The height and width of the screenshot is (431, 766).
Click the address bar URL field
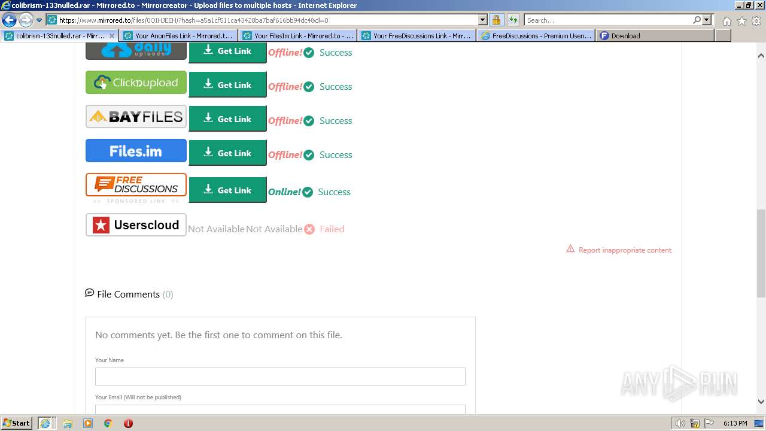click(x=262, y=20)
